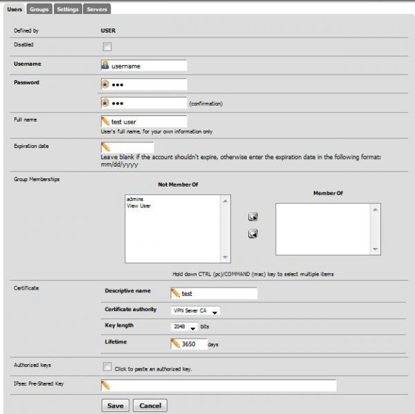Viewport: 415px width, 414px height.
Task: Click the pencil icon in Descriptive name field
Action: pyautogui.click(x=175, y=293)
